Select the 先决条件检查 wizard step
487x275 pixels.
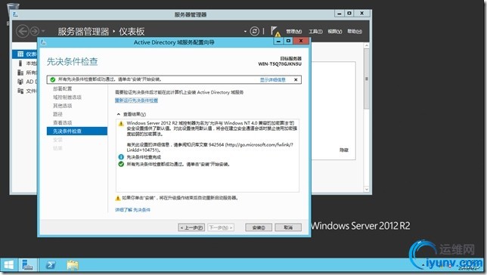pyautogui.click(x=77, y=131)
